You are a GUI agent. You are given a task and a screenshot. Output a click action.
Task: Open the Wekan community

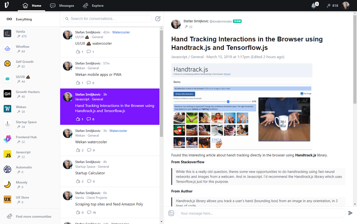30,109
